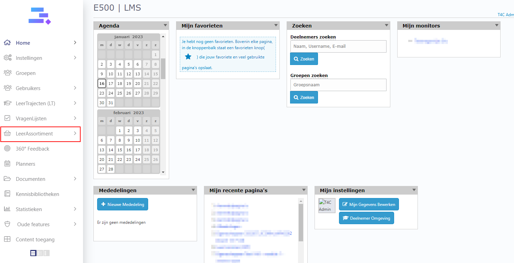Open the Agenda panel dropdown arrow
This screenshot has height=263, width=514.
[x=165, y=25]
